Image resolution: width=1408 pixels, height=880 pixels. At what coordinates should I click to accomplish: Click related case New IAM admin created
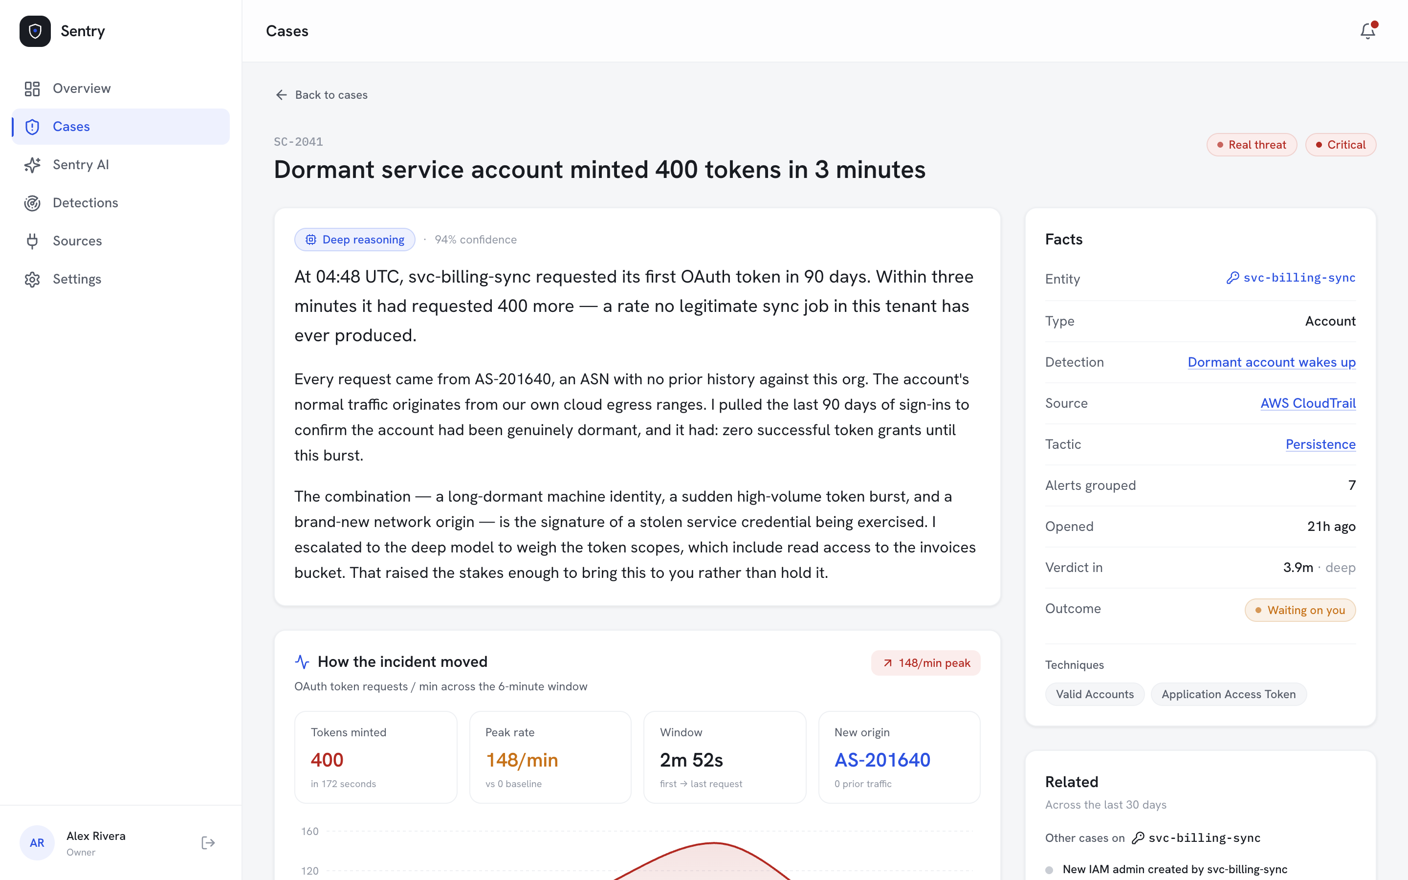click(1175, 870)
